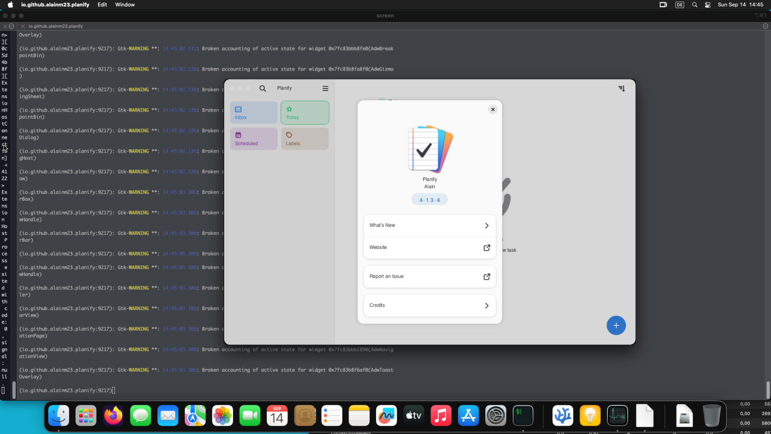Click the Planify app icon in the About dialog
Image resolution: width=771 pixels, height=434 pixels.
pyautogui.click(x=429, y=147)
